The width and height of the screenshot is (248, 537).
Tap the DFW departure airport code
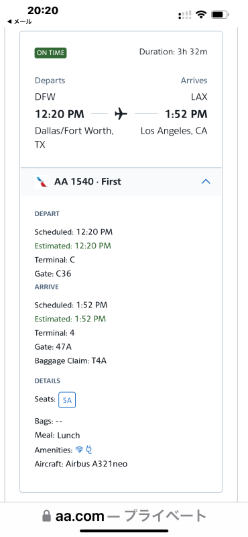(45, 97)
